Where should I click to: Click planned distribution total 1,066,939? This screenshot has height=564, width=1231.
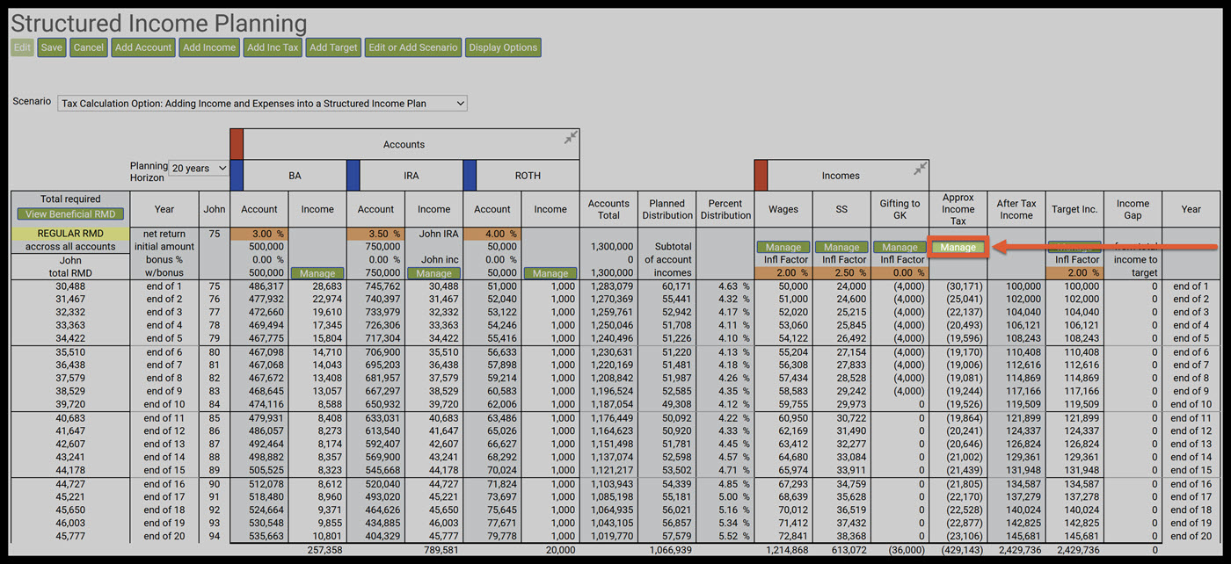pyautogui.click(x=670, y=549)
